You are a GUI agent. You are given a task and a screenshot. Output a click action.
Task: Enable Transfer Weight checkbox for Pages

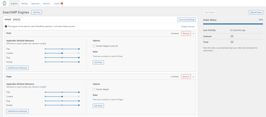tap(94, 89)
